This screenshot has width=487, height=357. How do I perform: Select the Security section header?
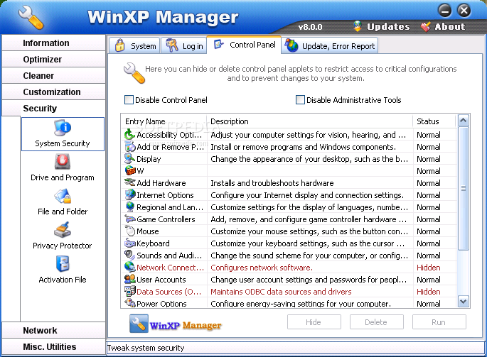coord(53,109)
